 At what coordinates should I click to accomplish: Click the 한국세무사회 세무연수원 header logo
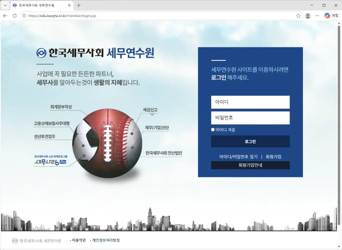[x=95, y=53]
